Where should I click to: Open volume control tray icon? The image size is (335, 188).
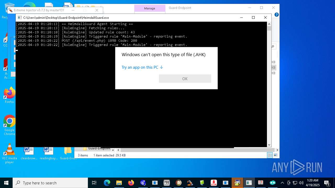[301, 183]
